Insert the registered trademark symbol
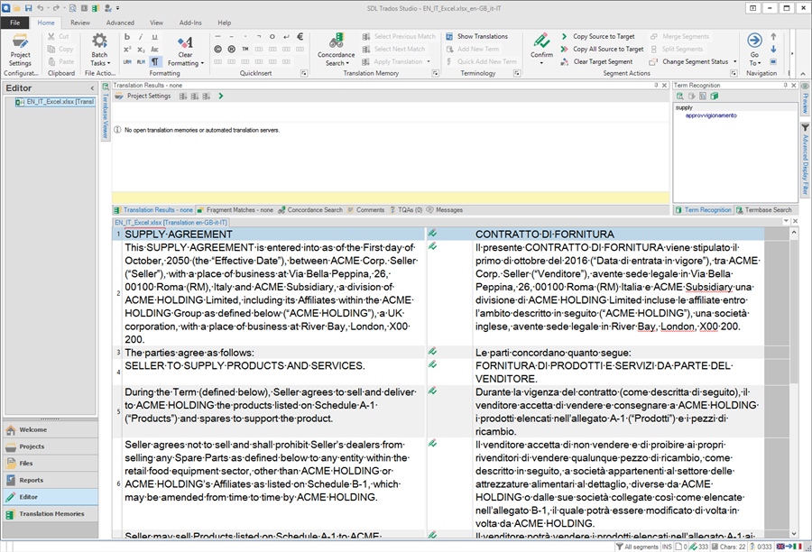The image size is (812, 552). pos(232,50)
